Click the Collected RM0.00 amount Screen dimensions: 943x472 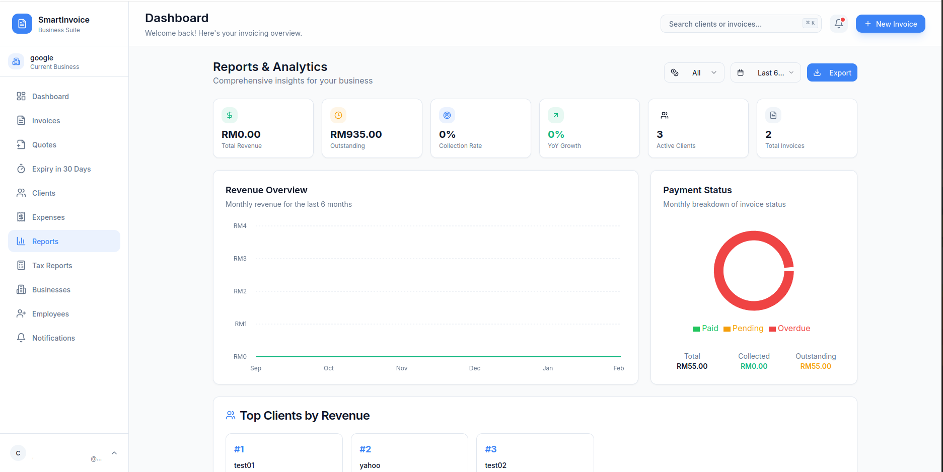tap(754, 366)
